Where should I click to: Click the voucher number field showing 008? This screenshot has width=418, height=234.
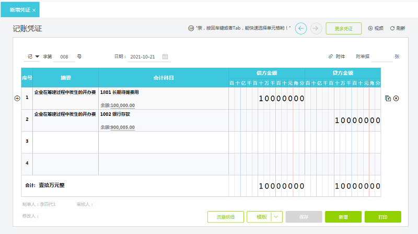[x=64, y=56]
